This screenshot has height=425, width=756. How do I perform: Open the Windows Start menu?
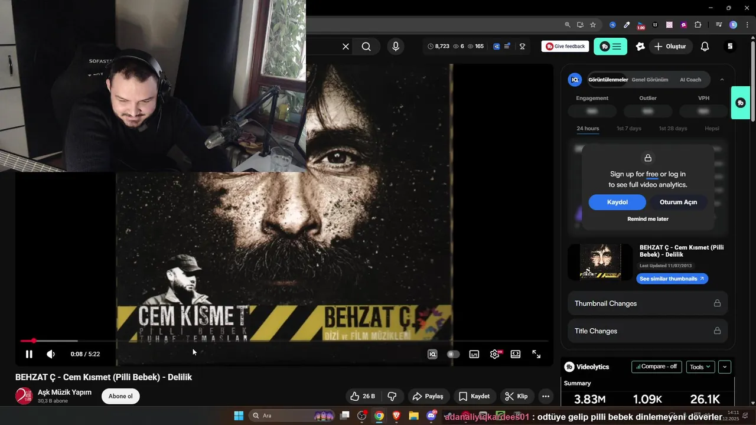tap(239, 416)
